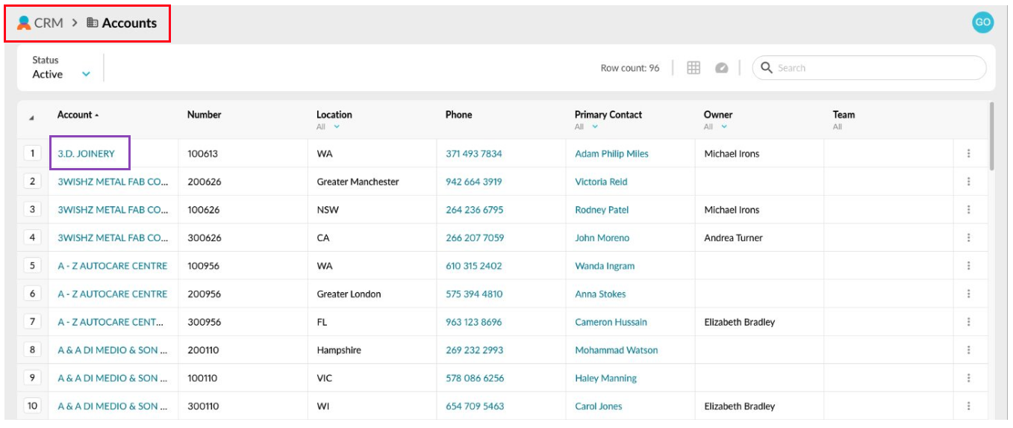This screenshot has width=1013, height=428.
Task: Open the Primary Contact filter dropdown
Action: (x=595, y=127)
